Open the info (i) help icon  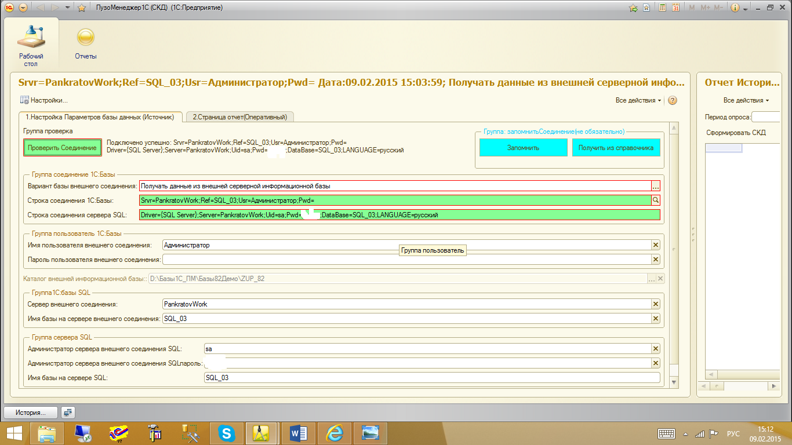click(735, 8)
